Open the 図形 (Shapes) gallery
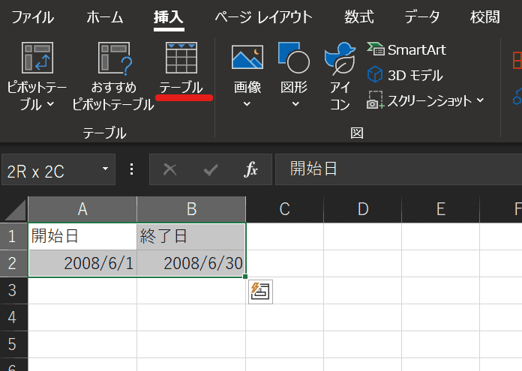 click(293, 58)
